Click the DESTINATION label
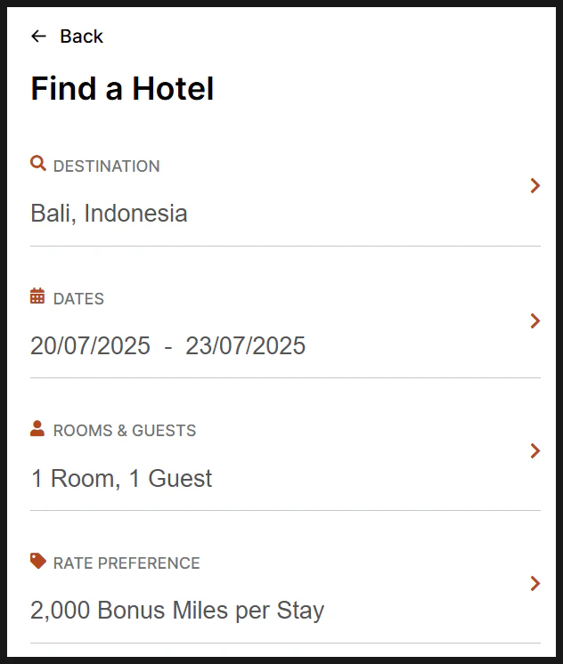563x664 pixels. 106,166
